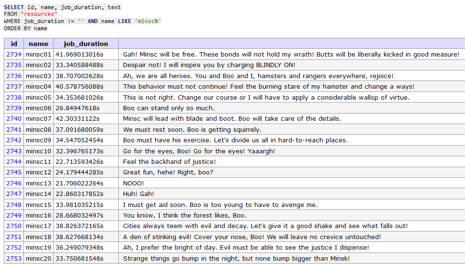The height and width of the screenshot is (264, 465).
Task: Open record id 2736 link
Action: pos(14,76)
